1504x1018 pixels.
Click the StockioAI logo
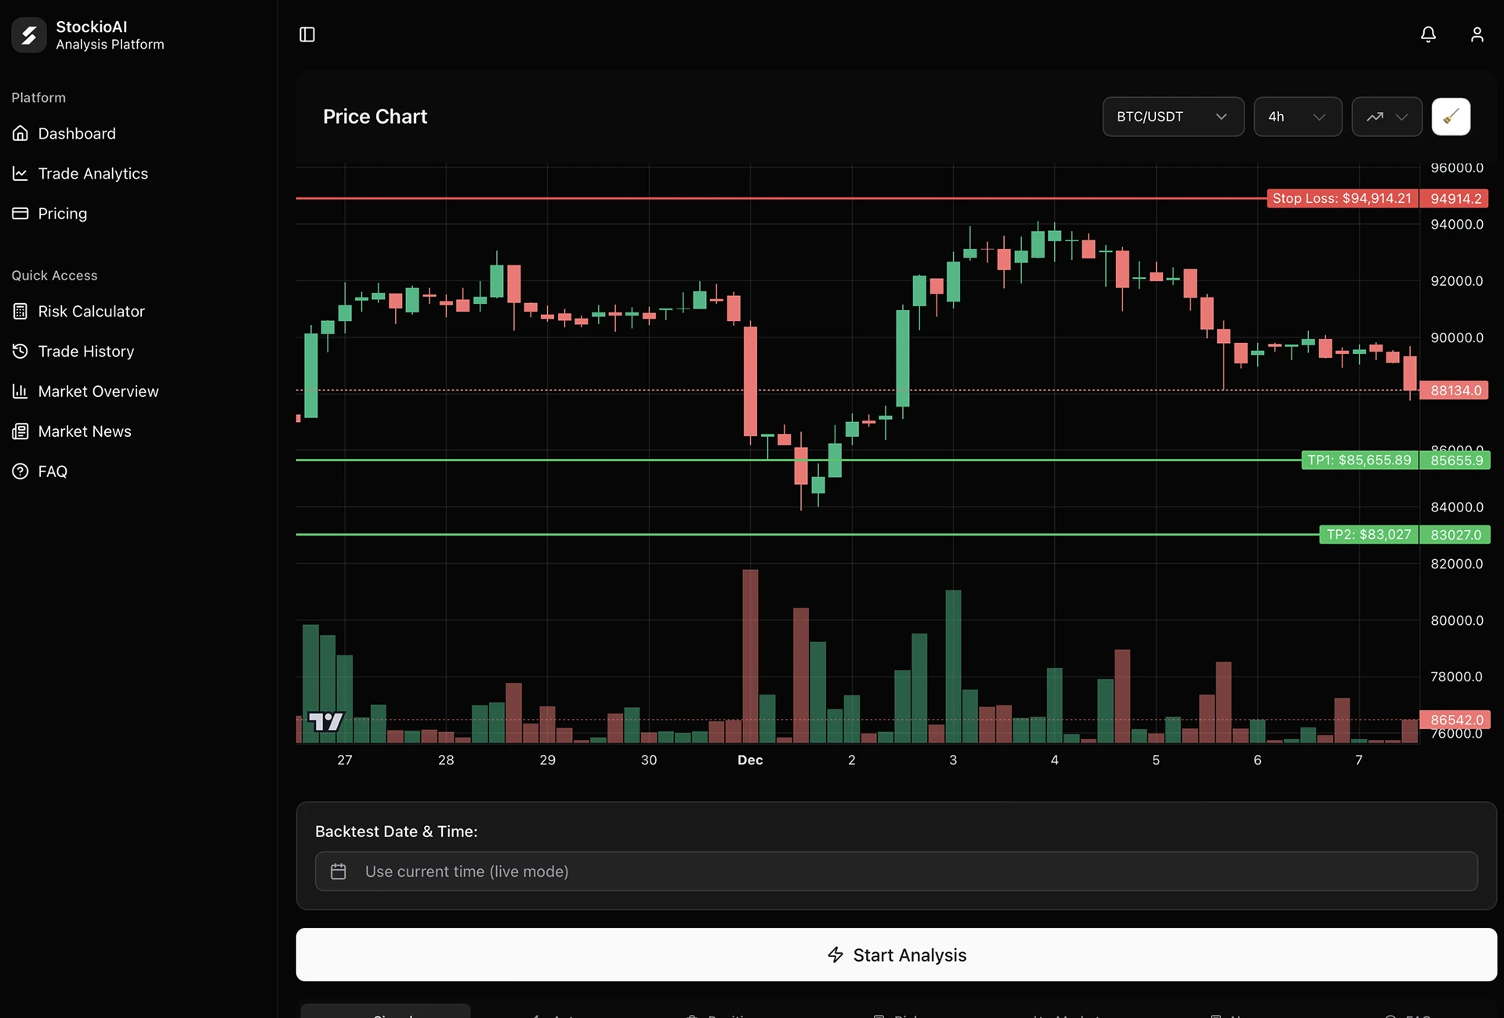[29, 34]
